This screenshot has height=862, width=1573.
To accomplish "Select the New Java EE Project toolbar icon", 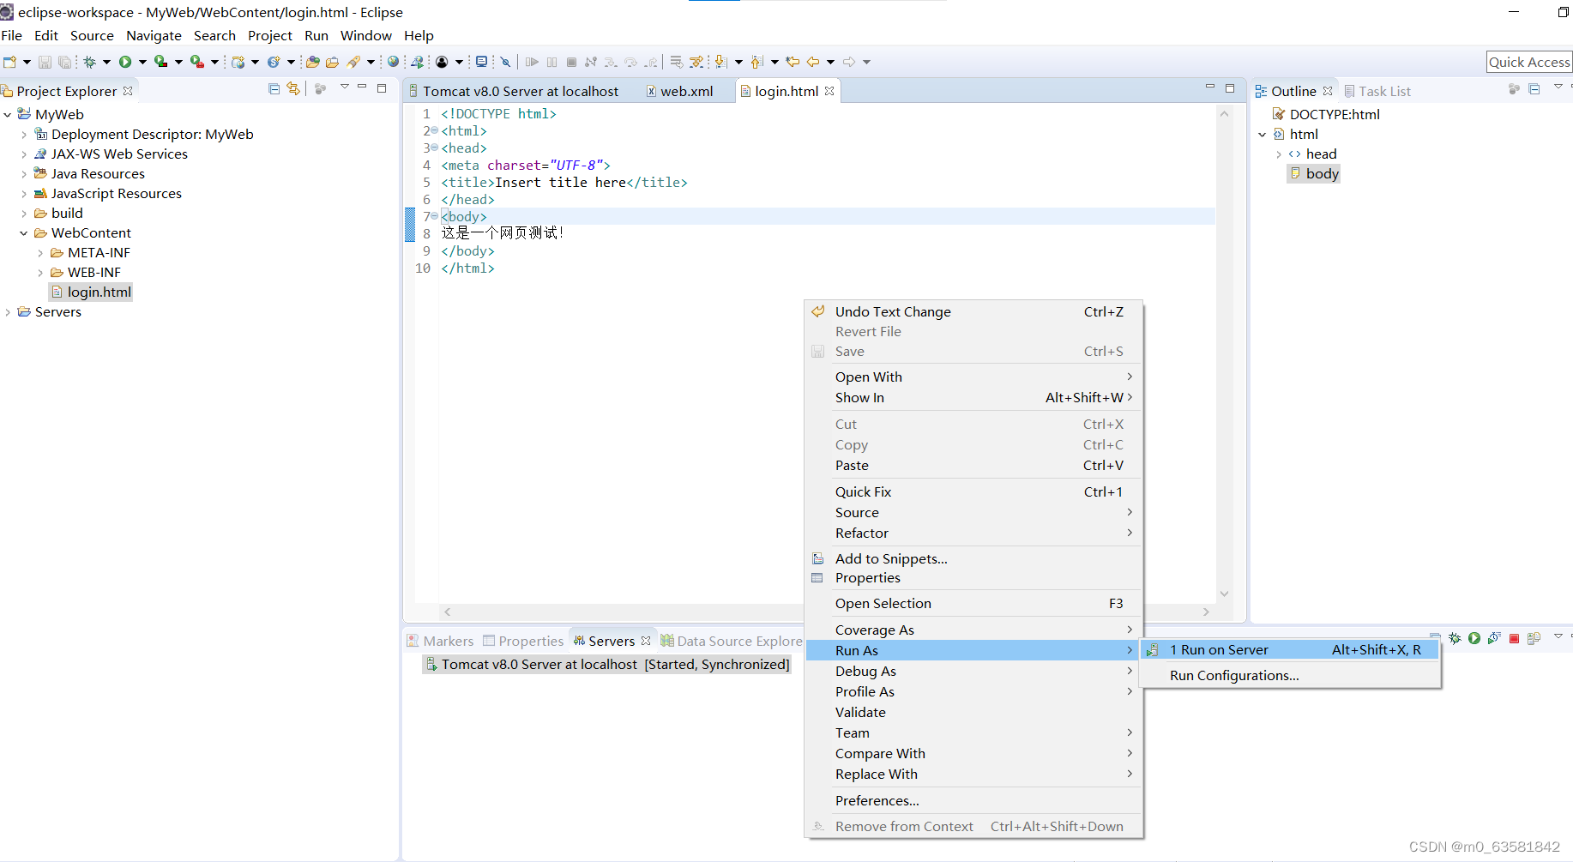I will 240,61.
